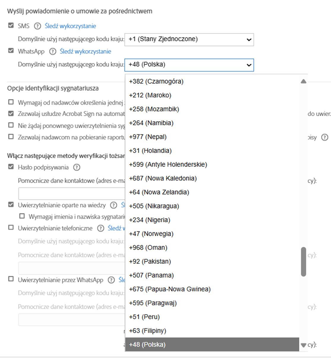
Task: Uncheck the SMS notification checkbox
Action: click(x=11, y=26)
